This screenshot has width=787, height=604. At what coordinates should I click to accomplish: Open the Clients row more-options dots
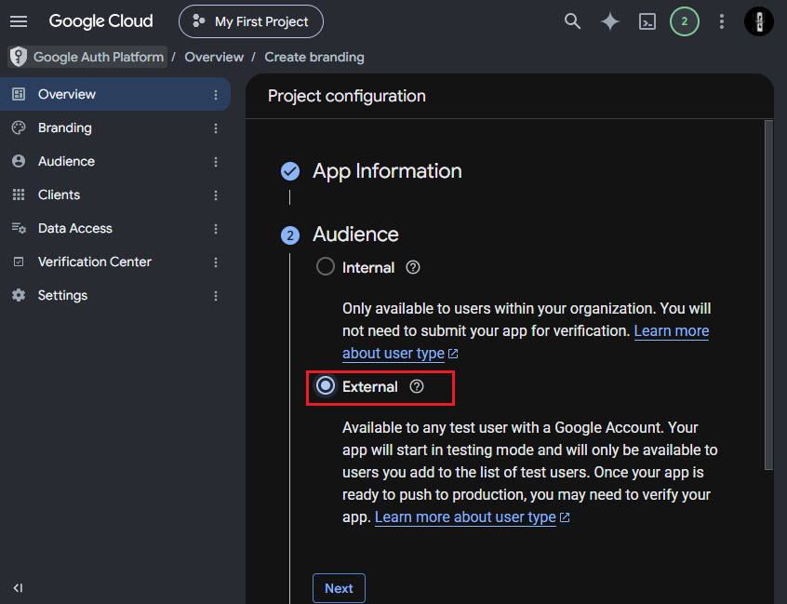point(216,195)
